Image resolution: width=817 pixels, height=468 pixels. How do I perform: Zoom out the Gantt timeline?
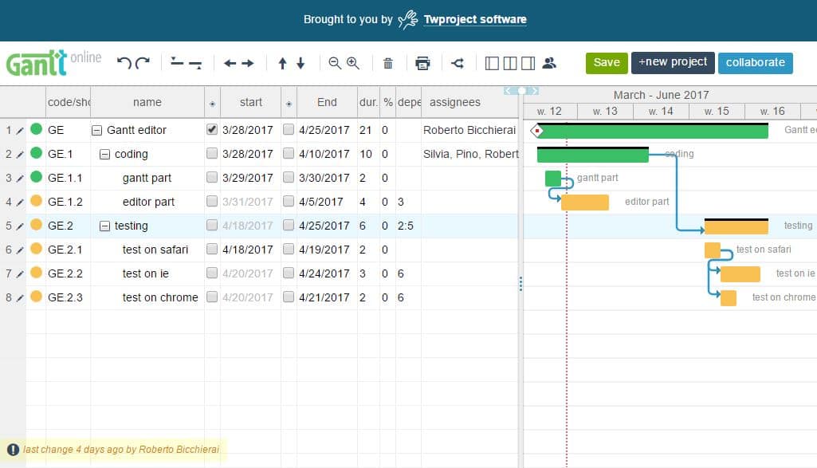pyautogui.click(x=335, y=63)
